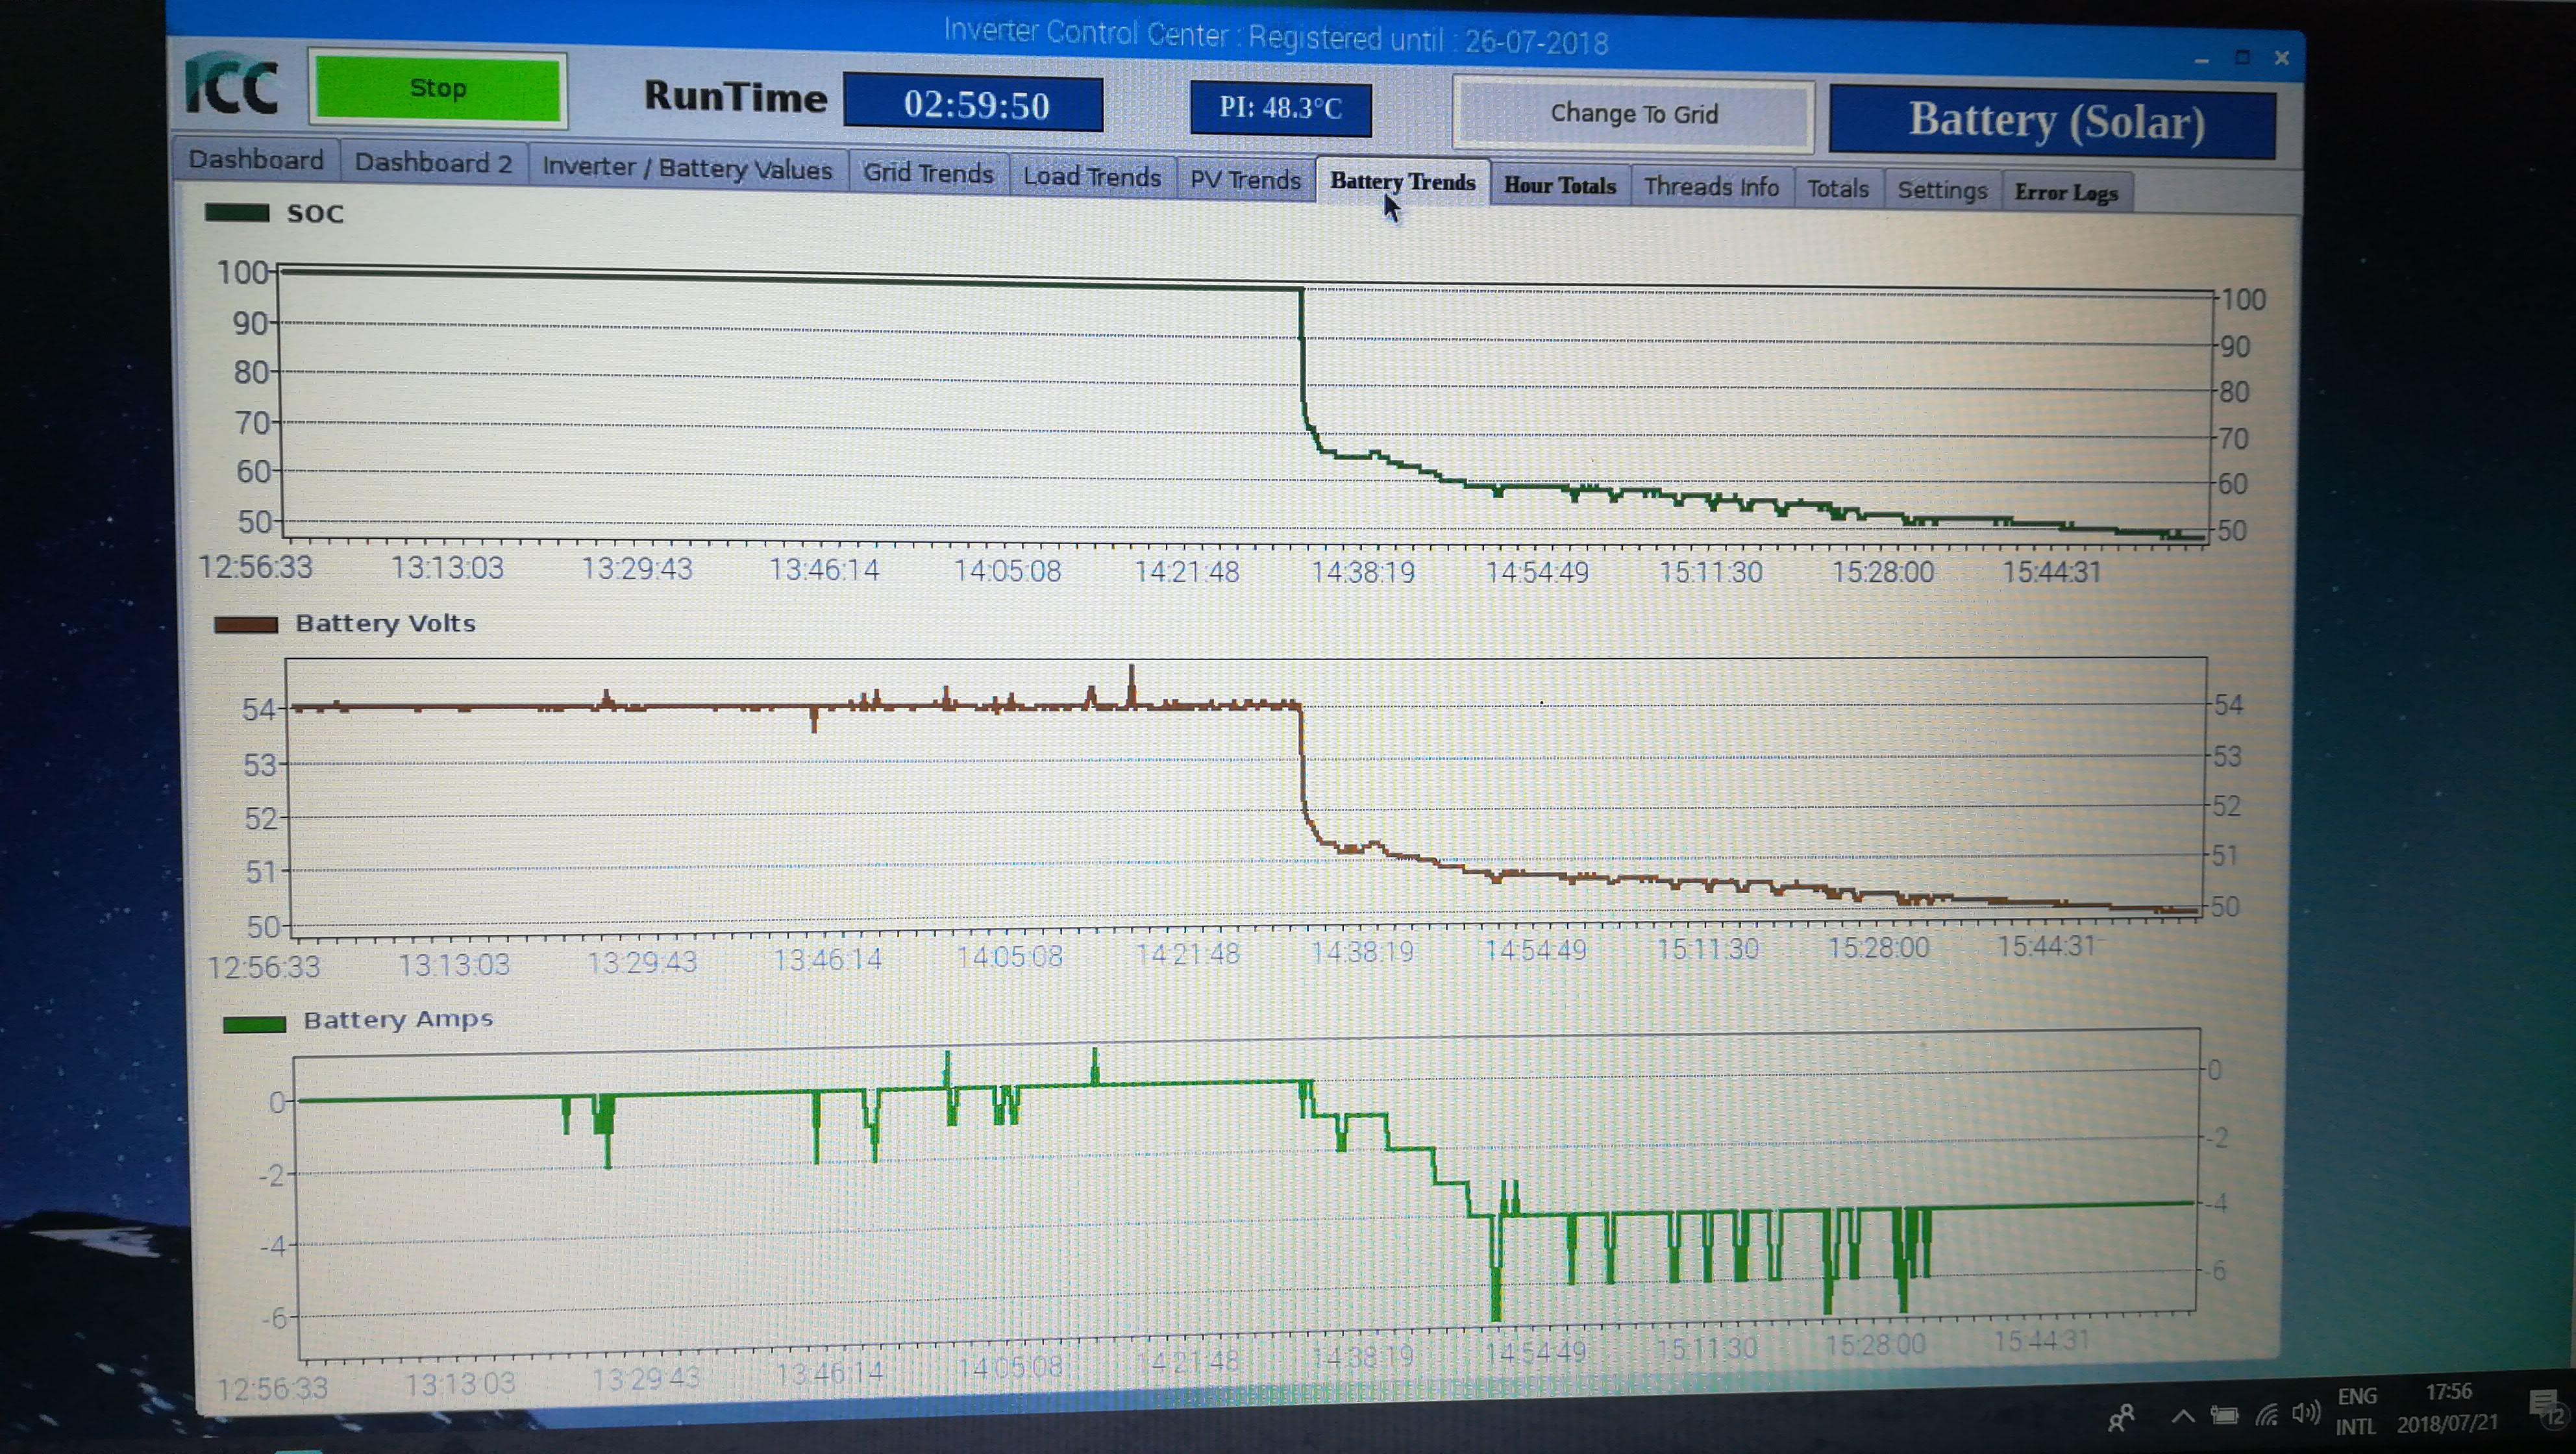Switch to the Grid Trends tab

coord(929,173)
